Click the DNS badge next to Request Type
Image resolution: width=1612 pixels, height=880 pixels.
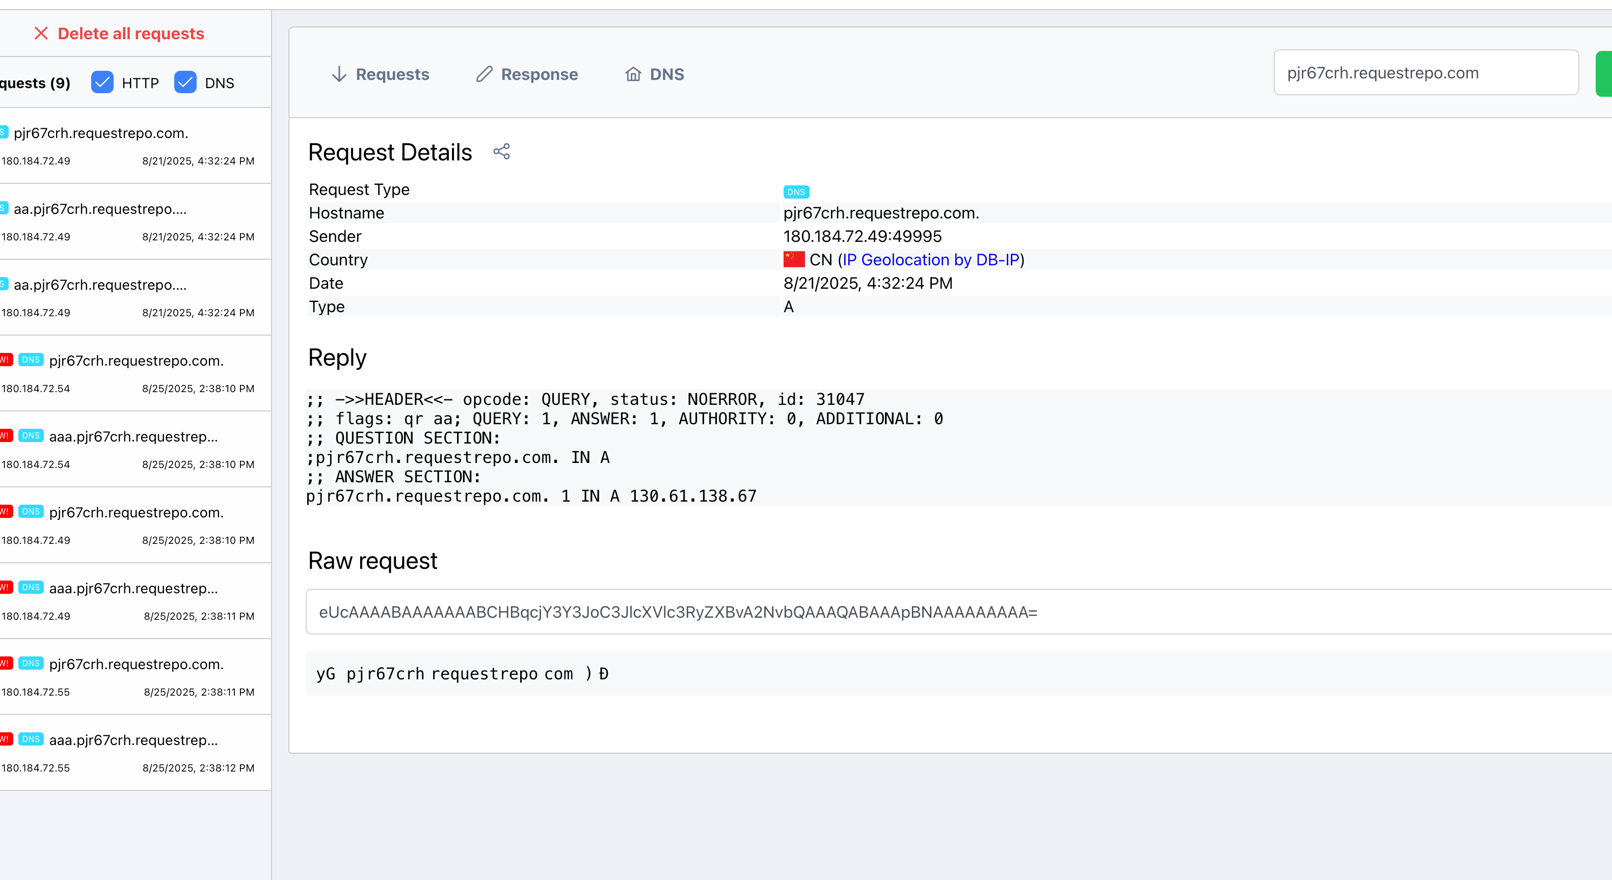(795, 192)
